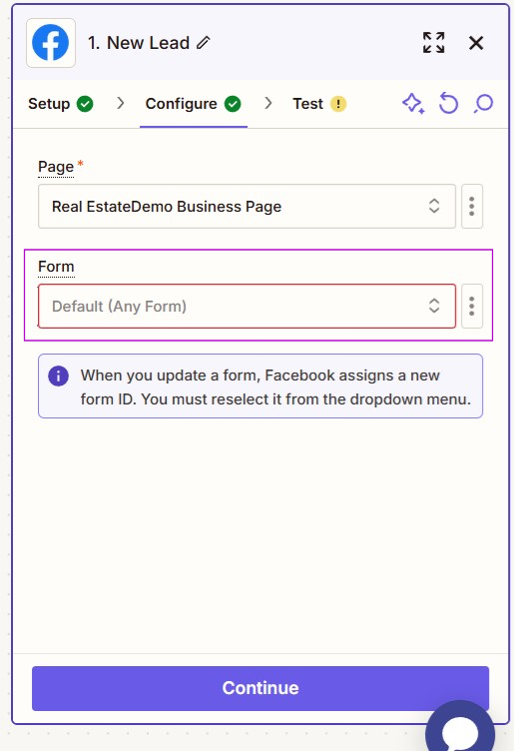The image size is (514, 751).
Task: Open the Form dropdown showing Default (Any Form)
Action: [247, 306]
